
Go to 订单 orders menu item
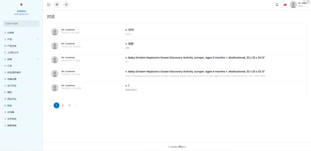coord(9,66)
